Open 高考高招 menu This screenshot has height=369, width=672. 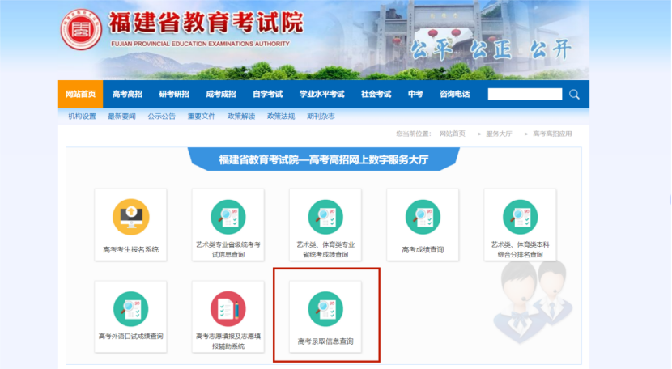coord(127,94)
